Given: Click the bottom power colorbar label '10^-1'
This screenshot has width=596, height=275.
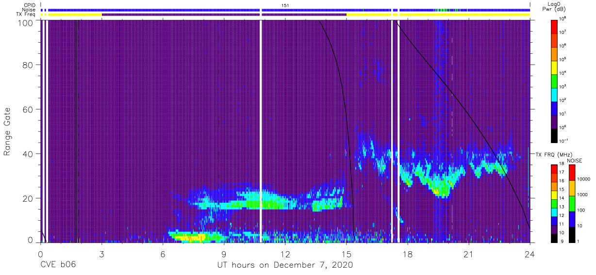Looking at the screenshot, I should [564, 141].
